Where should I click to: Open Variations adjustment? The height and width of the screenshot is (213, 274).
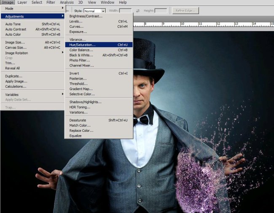coord(99,112)
